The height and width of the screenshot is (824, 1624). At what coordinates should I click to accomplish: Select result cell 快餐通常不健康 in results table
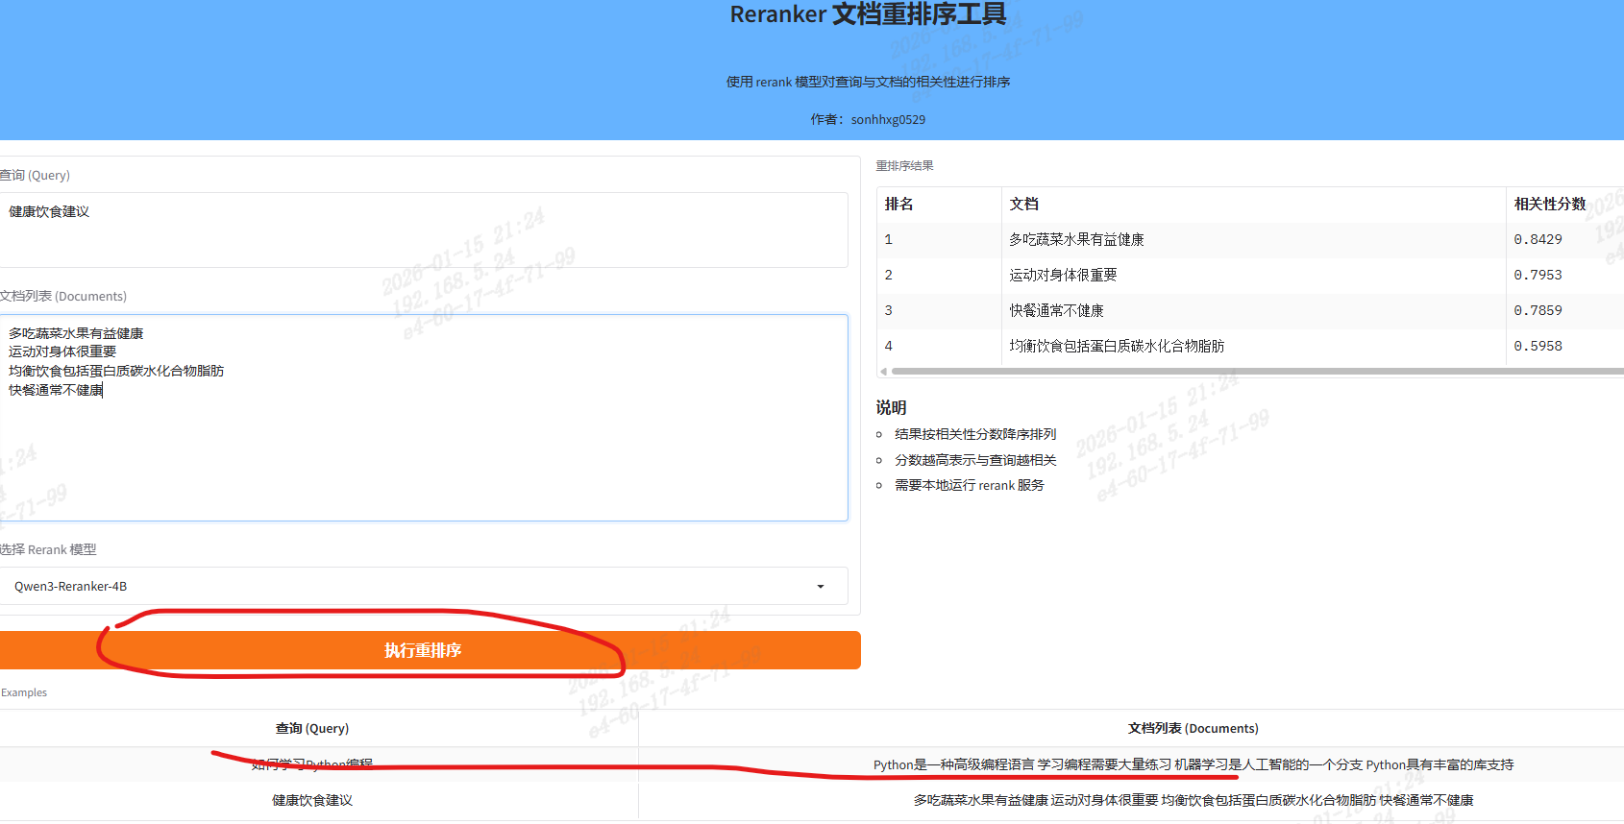click(1056, 311)
